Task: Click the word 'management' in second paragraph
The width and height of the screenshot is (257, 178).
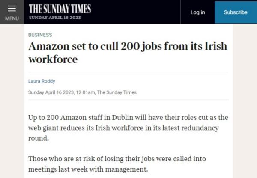Action: [x=126, y=169]
